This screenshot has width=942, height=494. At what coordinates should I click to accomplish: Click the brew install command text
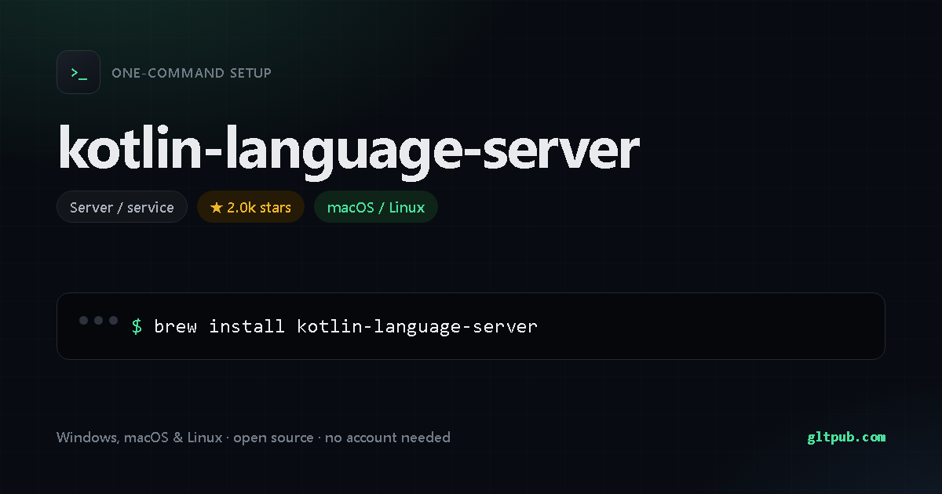[345, 326]
